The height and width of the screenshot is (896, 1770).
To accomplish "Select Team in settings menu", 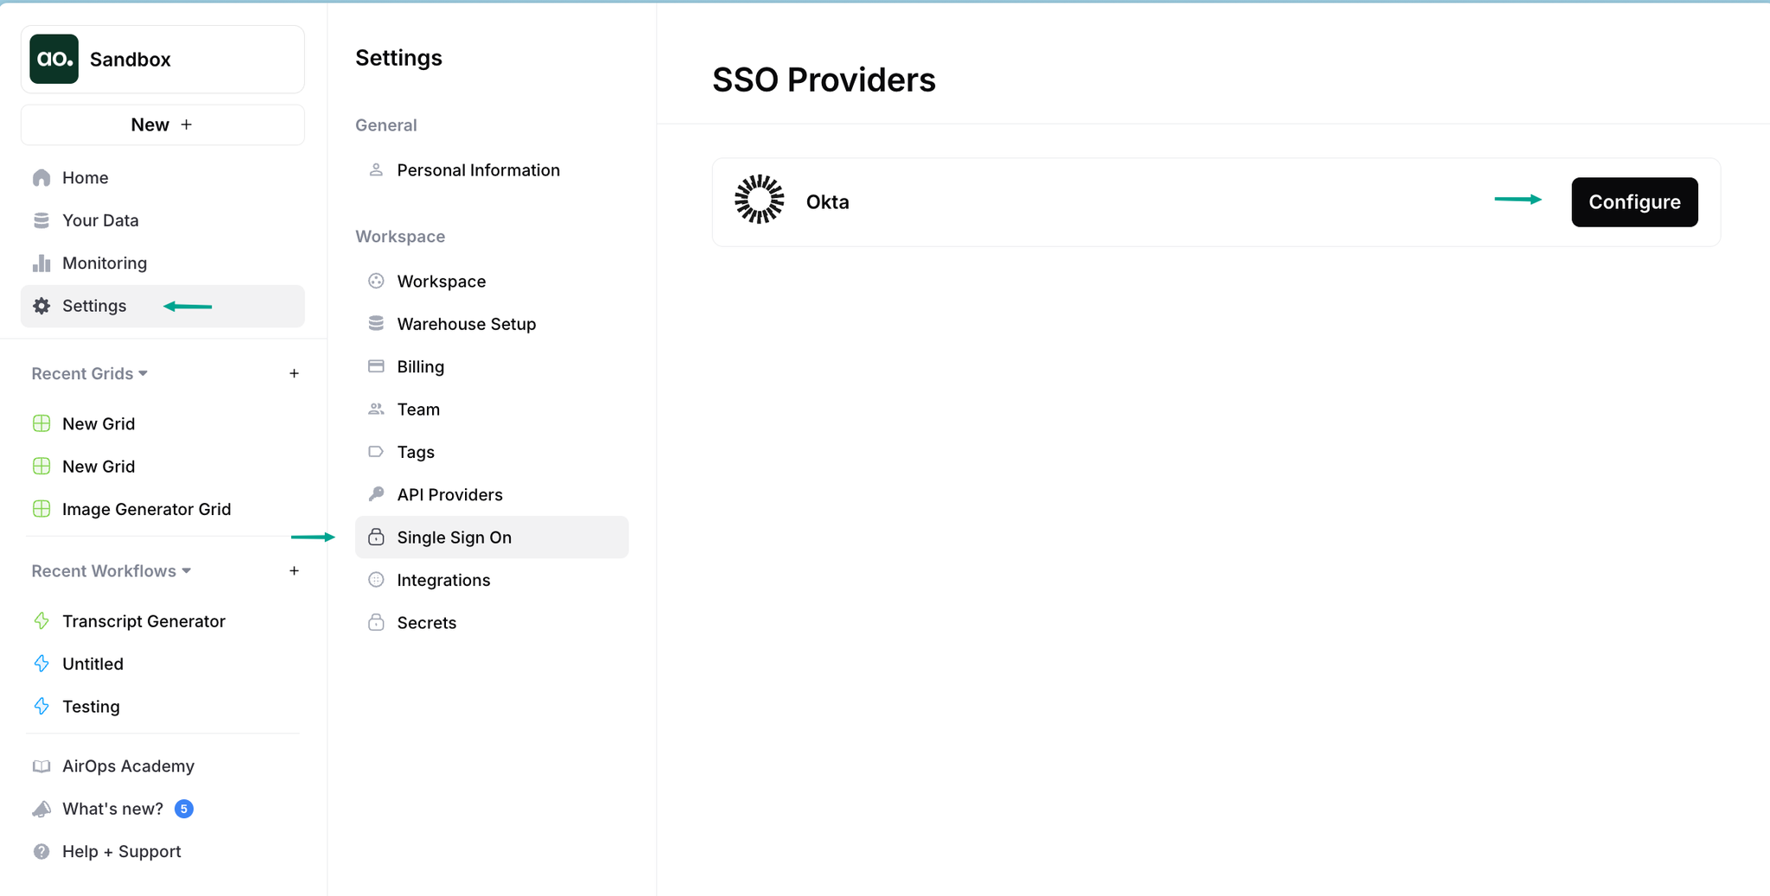I will pyautogui.click(x=492, y=410).
